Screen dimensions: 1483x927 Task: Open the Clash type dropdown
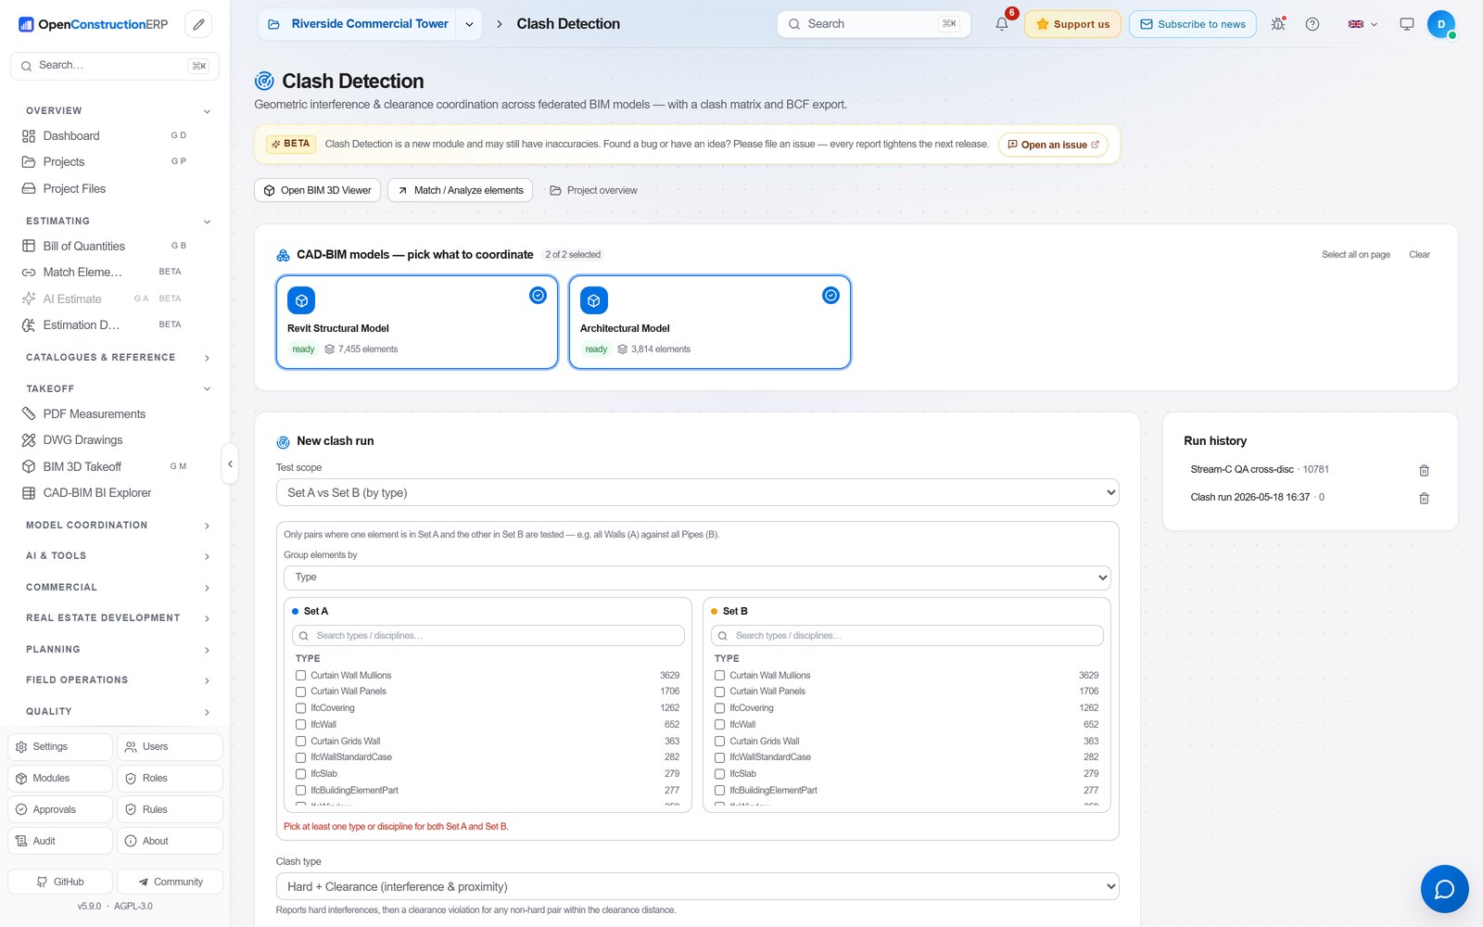(697, 886)
